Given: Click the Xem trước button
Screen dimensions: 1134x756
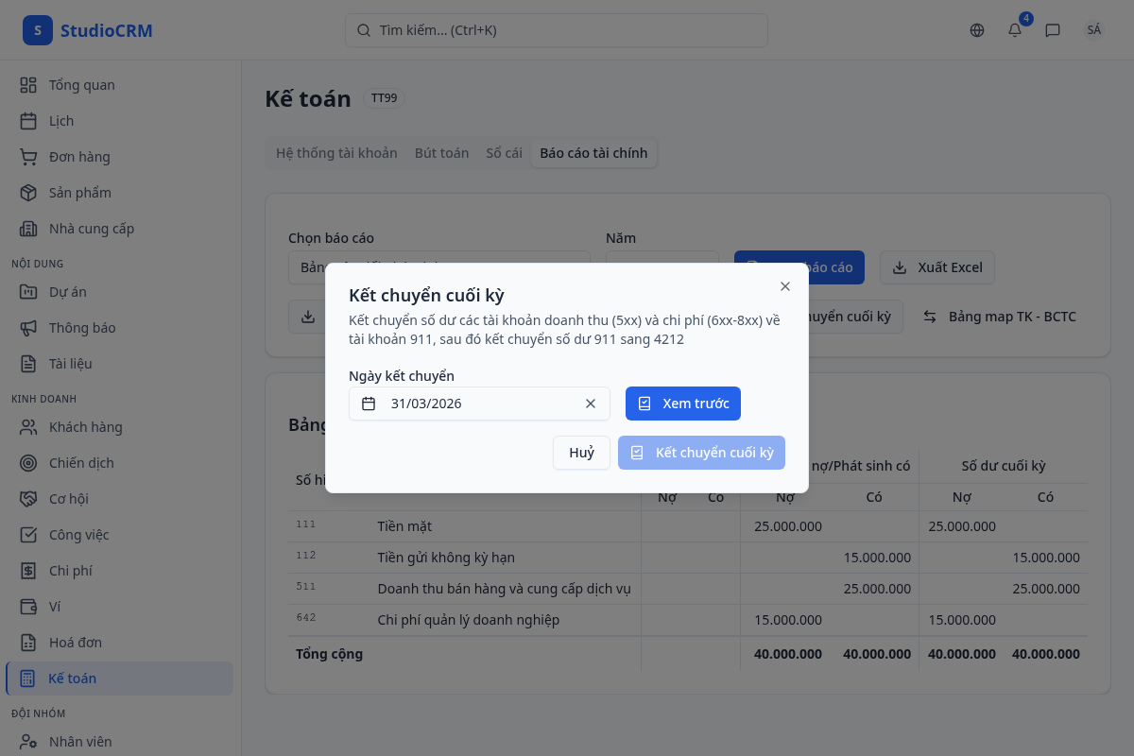Looking at the screenshot, I should 682,404.
